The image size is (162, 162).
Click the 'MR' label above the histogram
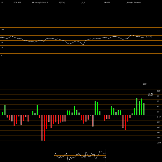145,84
